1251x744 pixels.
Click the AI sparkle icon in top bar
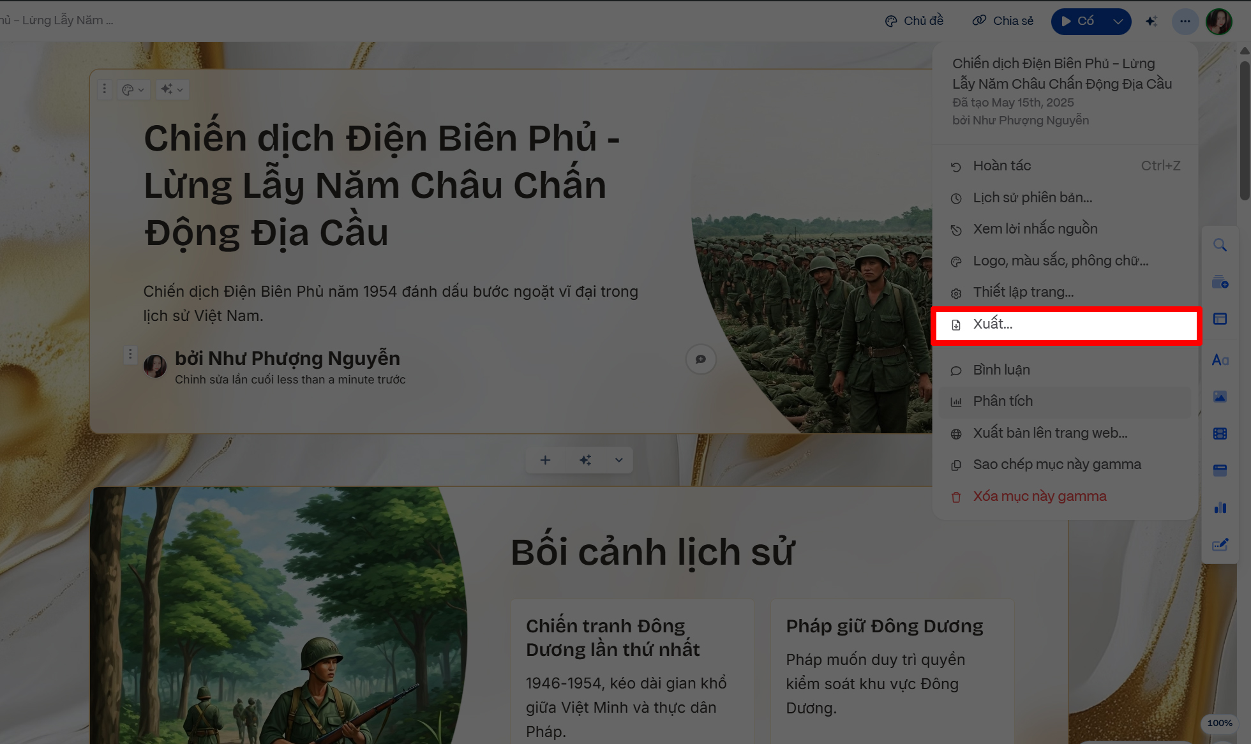point(1151,21)
